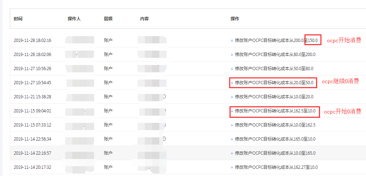Open log entry text 修改账户OCPC目标转化成本从162.5至10.0
Viewport: 366px width, 176px height.
275,111
